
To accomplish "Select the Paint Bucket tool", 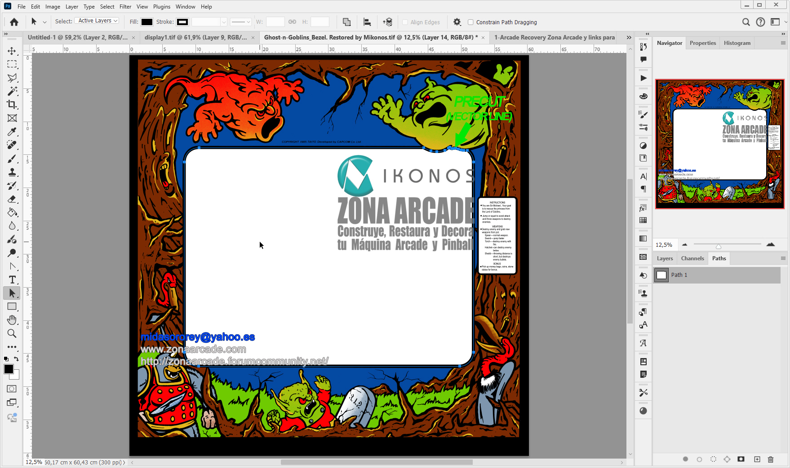I will tap(12, 212).
